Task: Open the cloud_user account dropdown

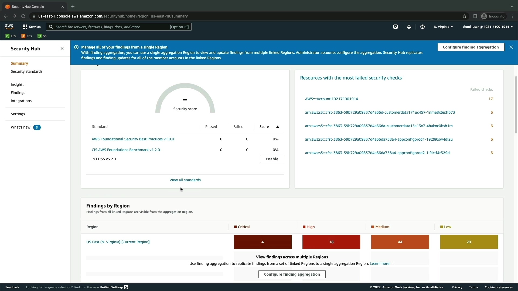Action: coord(488,27)
